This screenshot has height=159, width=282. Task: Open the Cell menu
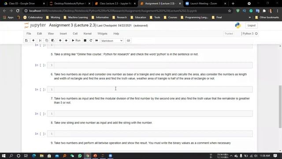click(x=75, y=34)
